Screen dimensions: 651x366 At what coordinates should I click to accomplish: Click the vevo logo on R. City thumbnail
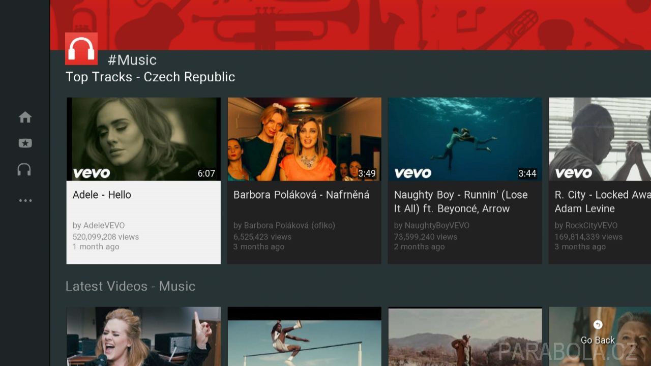574,173
